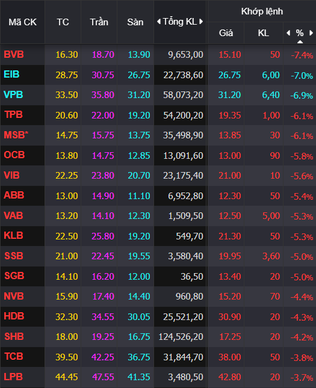
Task: Open stock symbol SGB
Action: 14,276
